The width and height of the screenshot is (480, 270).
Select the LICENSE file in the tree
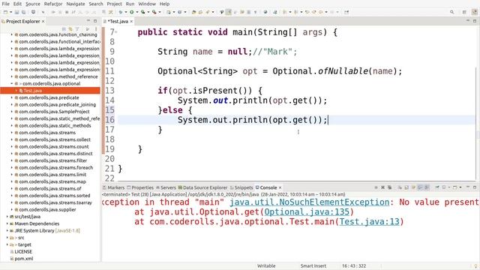pyautogui.click(x=23, y=252)
